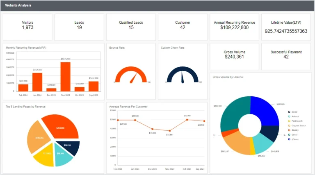Click the navy Custom Churn Rate gauge
Image resolution: width=315 pixels, height=175 pixels.
point(183,75)
